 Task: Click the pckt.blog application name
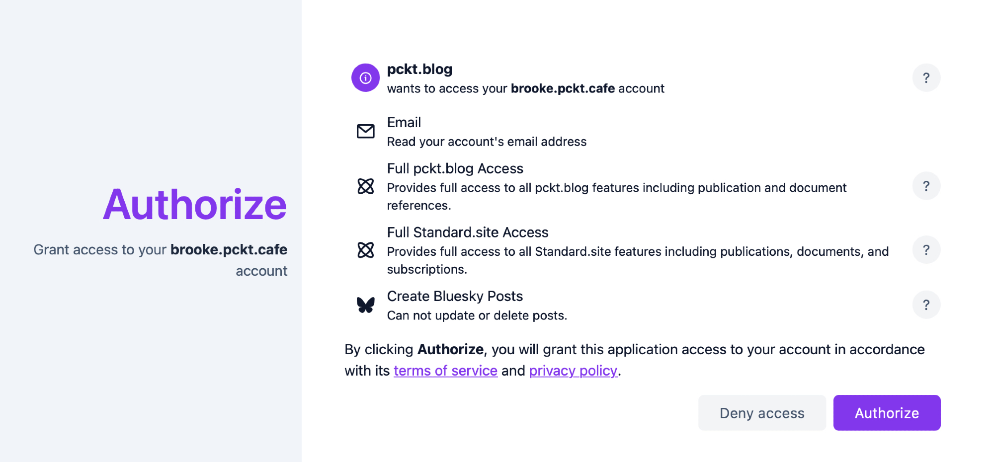pos(419,69)
